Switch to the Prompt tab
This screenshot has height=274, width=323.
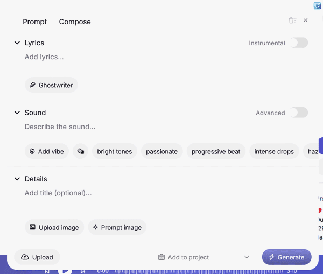(35, 22)
